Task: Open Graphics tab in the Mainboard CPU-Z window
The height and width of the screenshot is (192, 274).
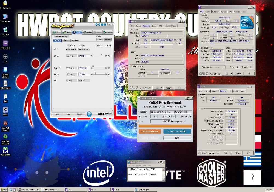Action: 167,26
